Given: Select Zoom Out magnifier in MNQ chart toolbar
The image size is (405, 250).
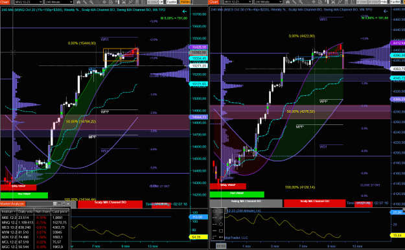Looking at the screenshot, I should click(98, 2).
